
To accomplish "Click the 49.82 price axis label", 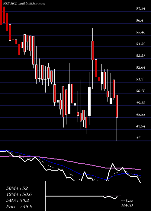I will (140, 103).
